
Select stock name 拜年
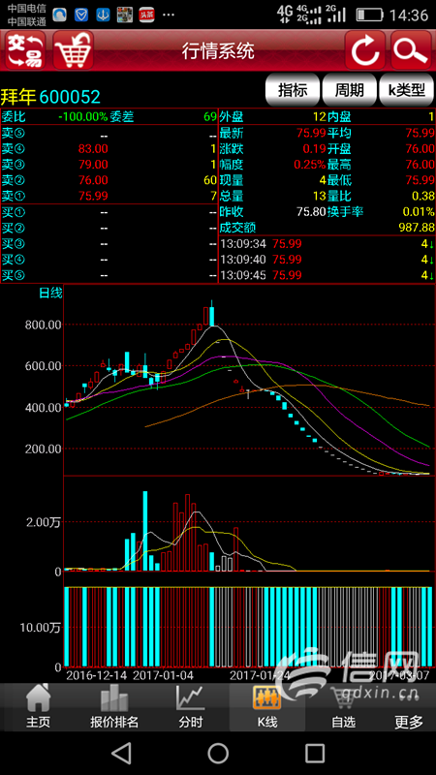click(x=18, y=96)
